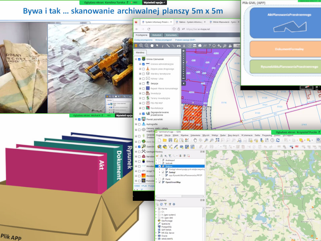Open the Projekt menu in QGIS
321x241 pixels.
159,135
